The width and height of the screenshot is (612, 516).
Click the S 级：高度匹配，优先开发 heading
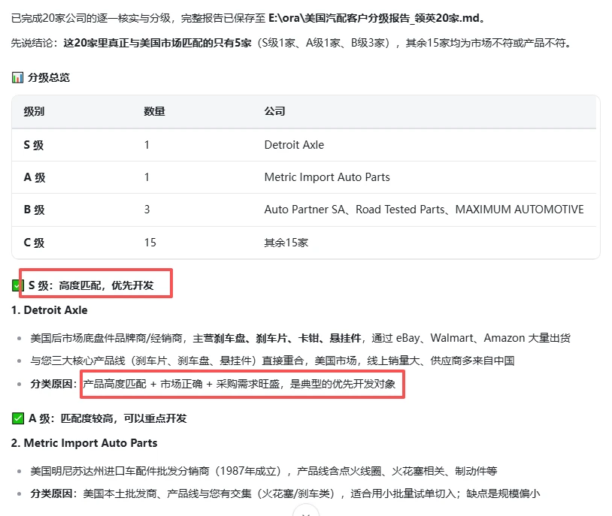[91, 285]
